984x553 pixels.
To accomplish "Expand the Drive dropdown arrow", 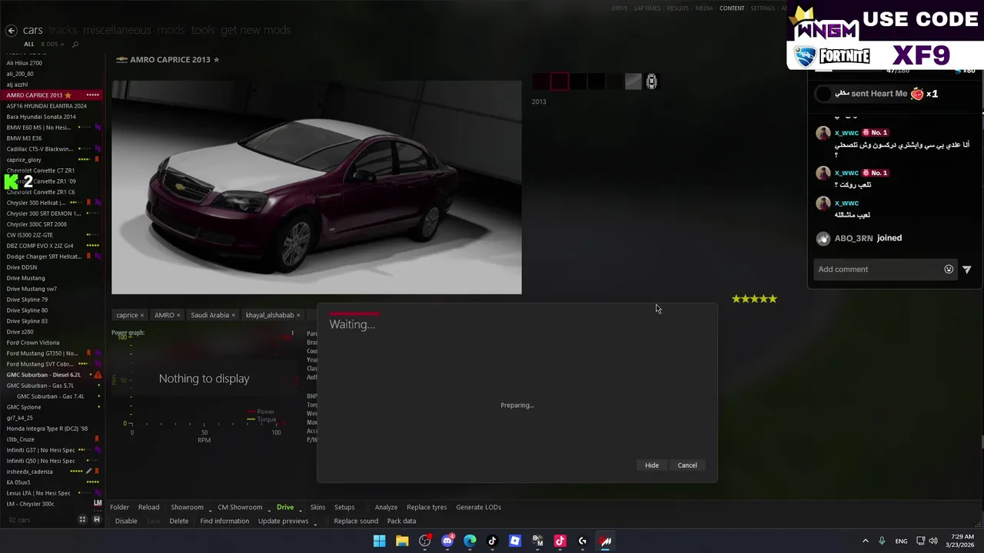I will click(299, 509).
